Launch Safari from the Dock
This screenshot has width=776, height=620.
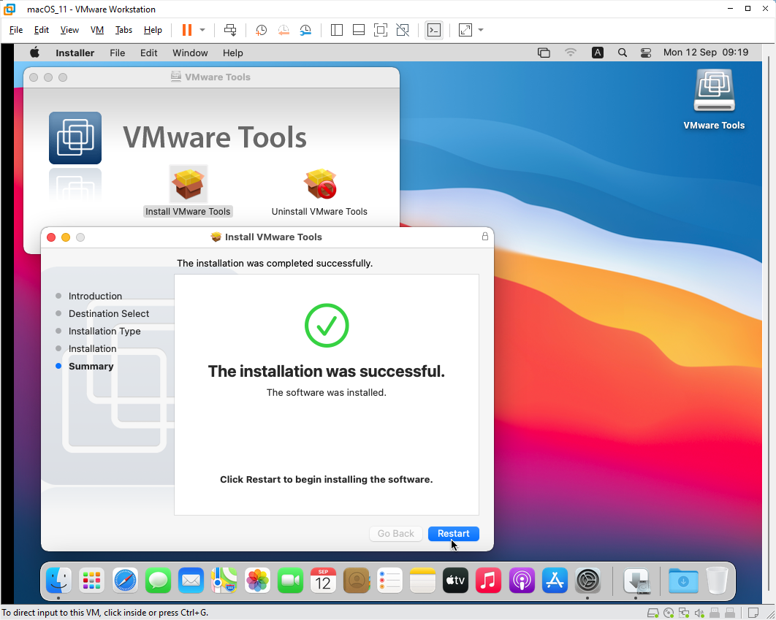point(125,581)
